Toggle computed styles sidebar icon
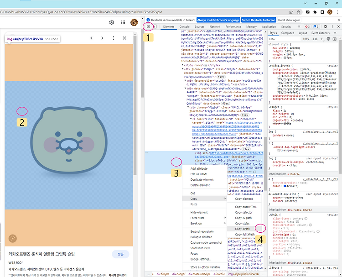 (335, 39)
